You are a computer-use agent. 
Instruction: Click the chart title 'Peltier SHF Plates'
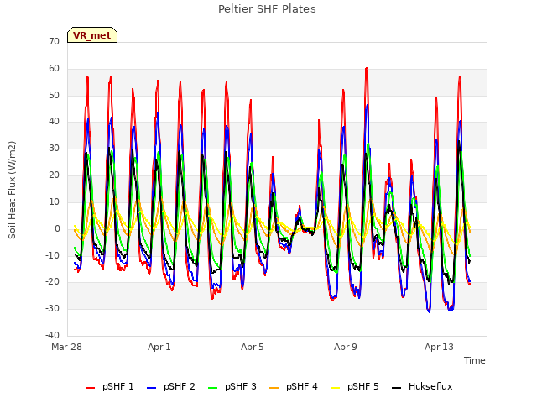point(267,9)
